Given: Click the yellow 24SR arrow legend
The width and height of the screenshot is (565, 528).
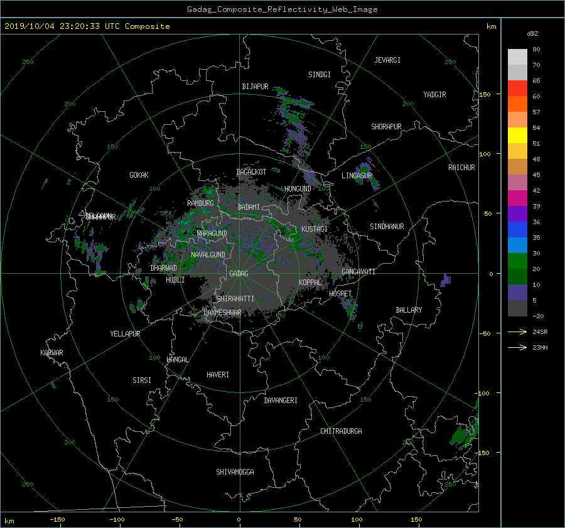Looking at the screenshot, I should (517, 331).
